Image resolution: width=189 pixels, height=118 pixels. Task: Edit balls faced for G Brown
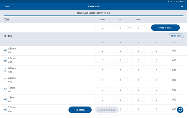[x=121, y=70]
